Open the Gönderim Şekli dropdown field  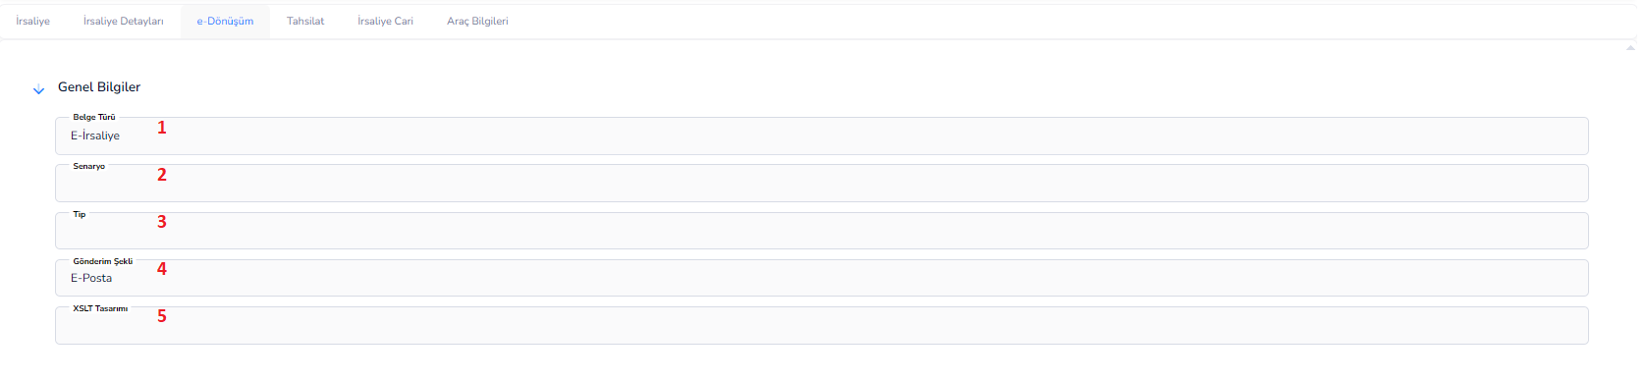[821, 278]
